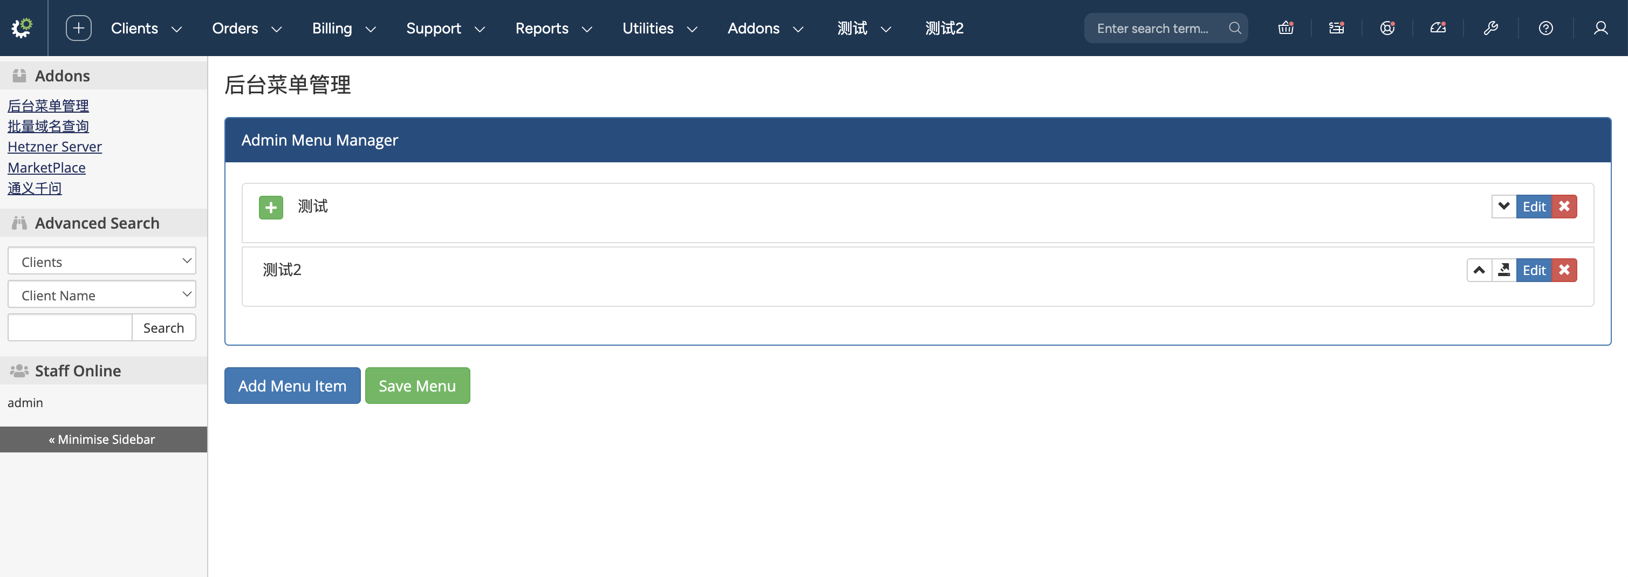
Task: Expand the Client Name field dropdown
Action: [102, 294]
